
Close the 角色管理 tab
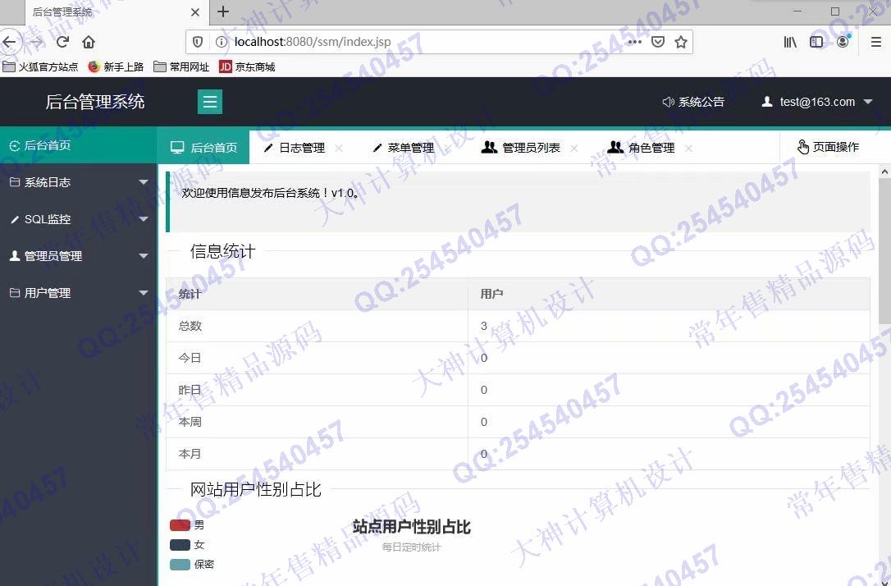[x=688, y=148]
